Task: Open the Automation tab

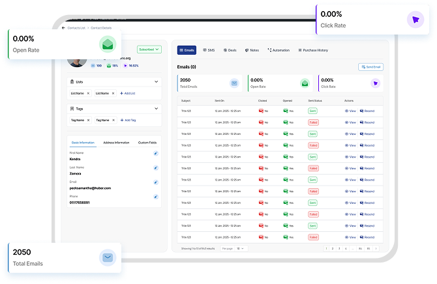Action: 279,50
